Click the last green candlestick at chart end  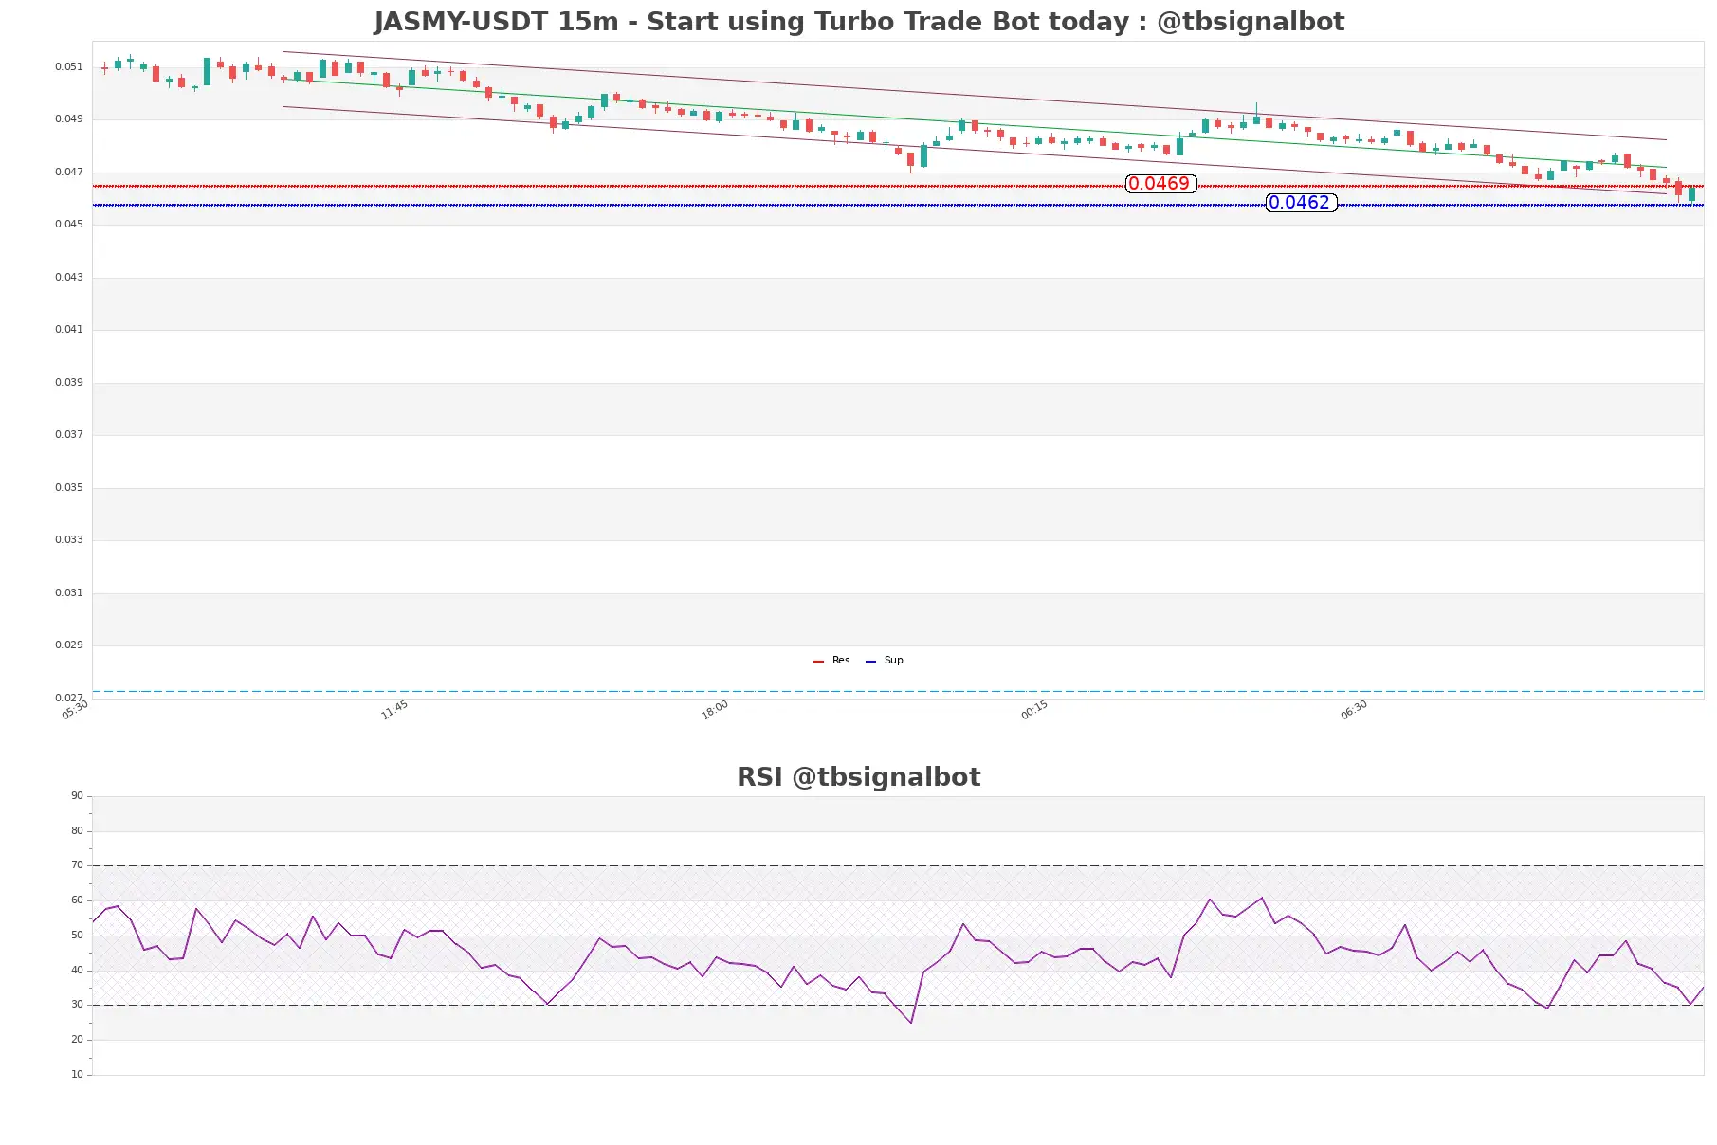click(1691, 193)
